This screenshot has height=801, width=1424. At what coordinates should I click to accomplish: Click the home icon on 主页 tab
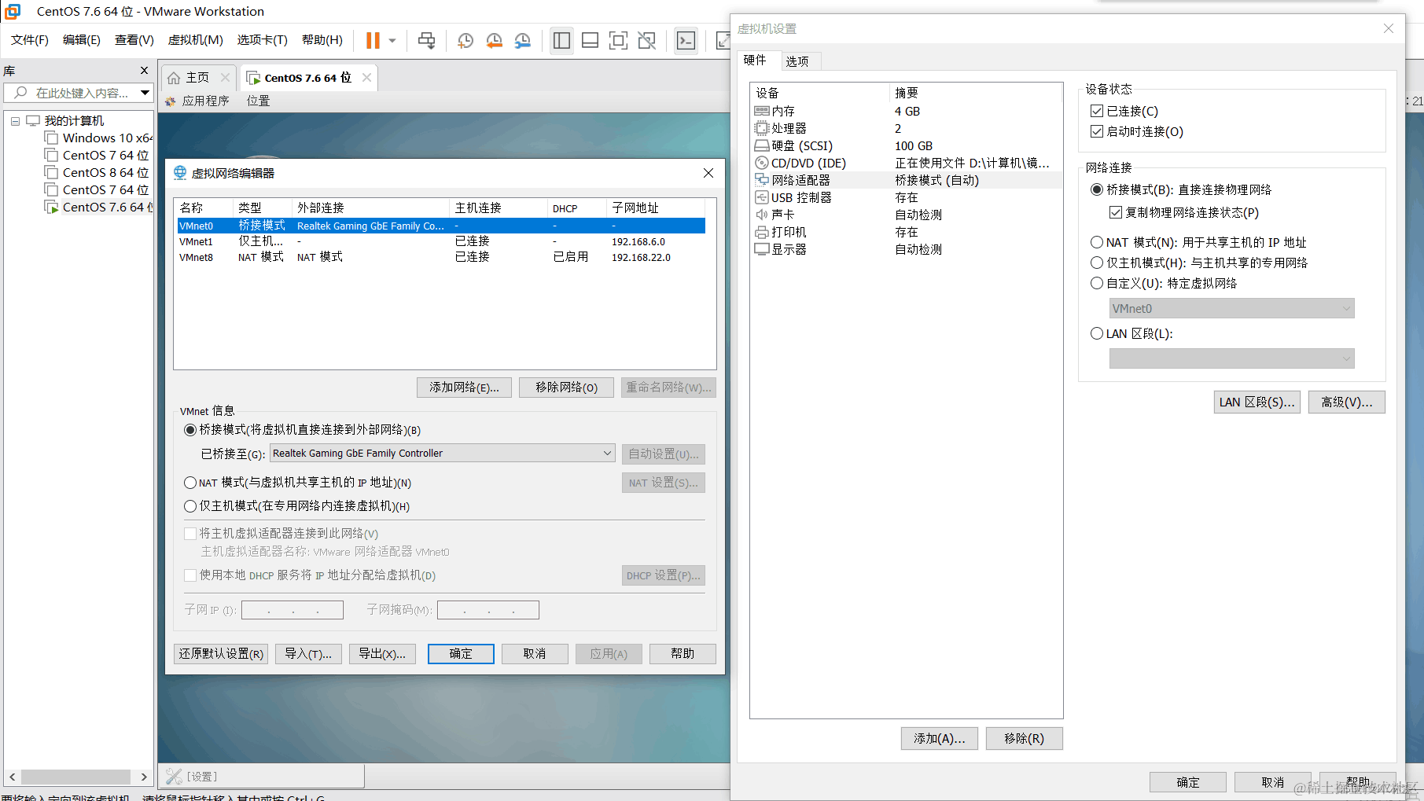coord(174,78)
